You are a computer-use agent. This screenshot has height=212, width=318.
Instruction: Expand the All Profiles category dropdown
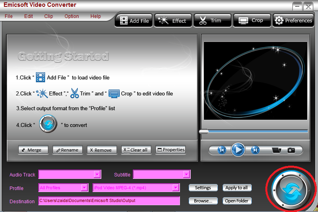click(84, 188)
